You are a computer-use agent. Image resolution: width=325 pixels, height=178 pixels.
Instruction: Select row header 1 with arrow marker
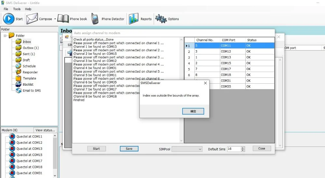(189, 46)
